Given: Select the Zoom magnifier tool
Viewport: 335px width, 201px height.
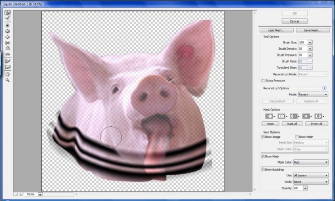Looking at the screenshot, I should pos(7,80).
